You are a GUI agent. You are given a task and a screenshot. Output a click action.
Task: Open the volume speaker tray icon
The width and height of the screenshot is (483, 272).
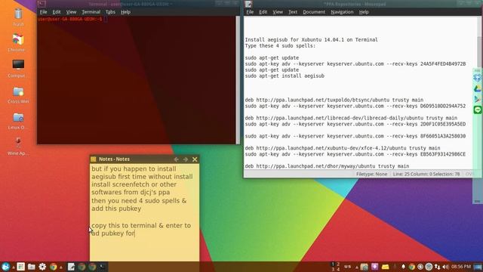445,267
